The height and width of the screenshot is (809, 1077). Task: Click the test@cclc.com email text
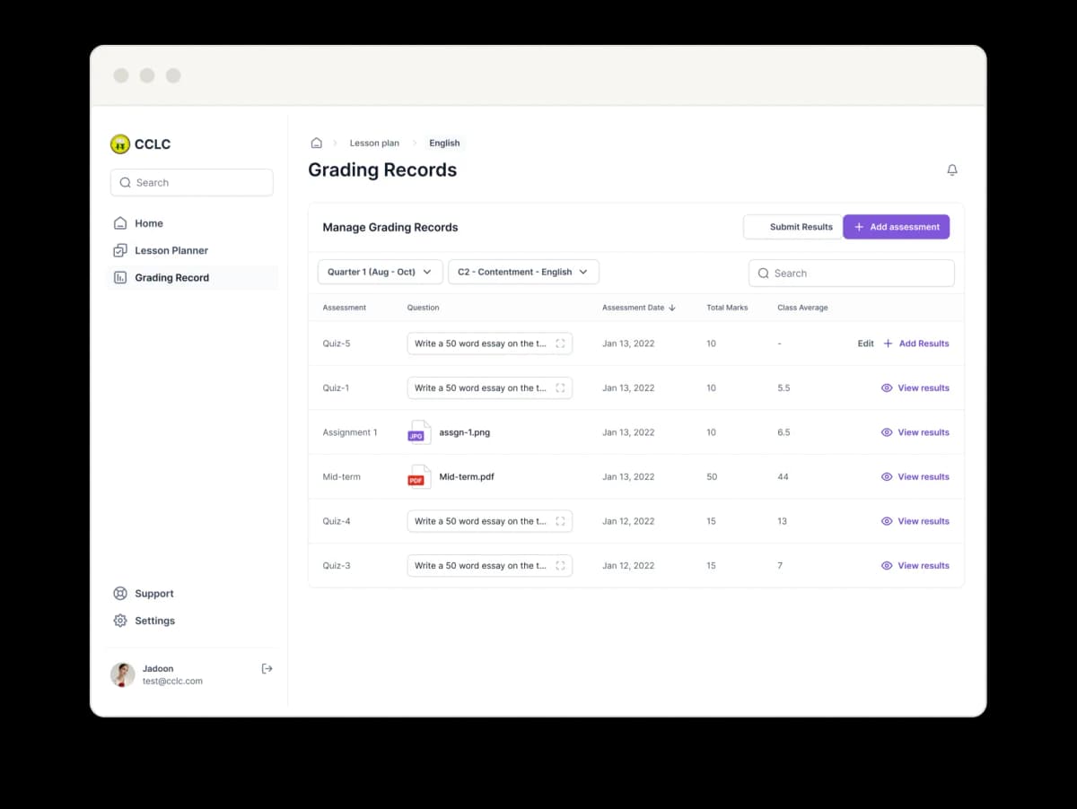pyautogui.click(x=172, y=681)
